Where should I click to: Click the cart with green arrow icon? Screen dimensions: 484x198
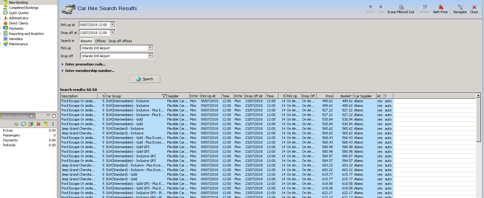click(31, 124)
